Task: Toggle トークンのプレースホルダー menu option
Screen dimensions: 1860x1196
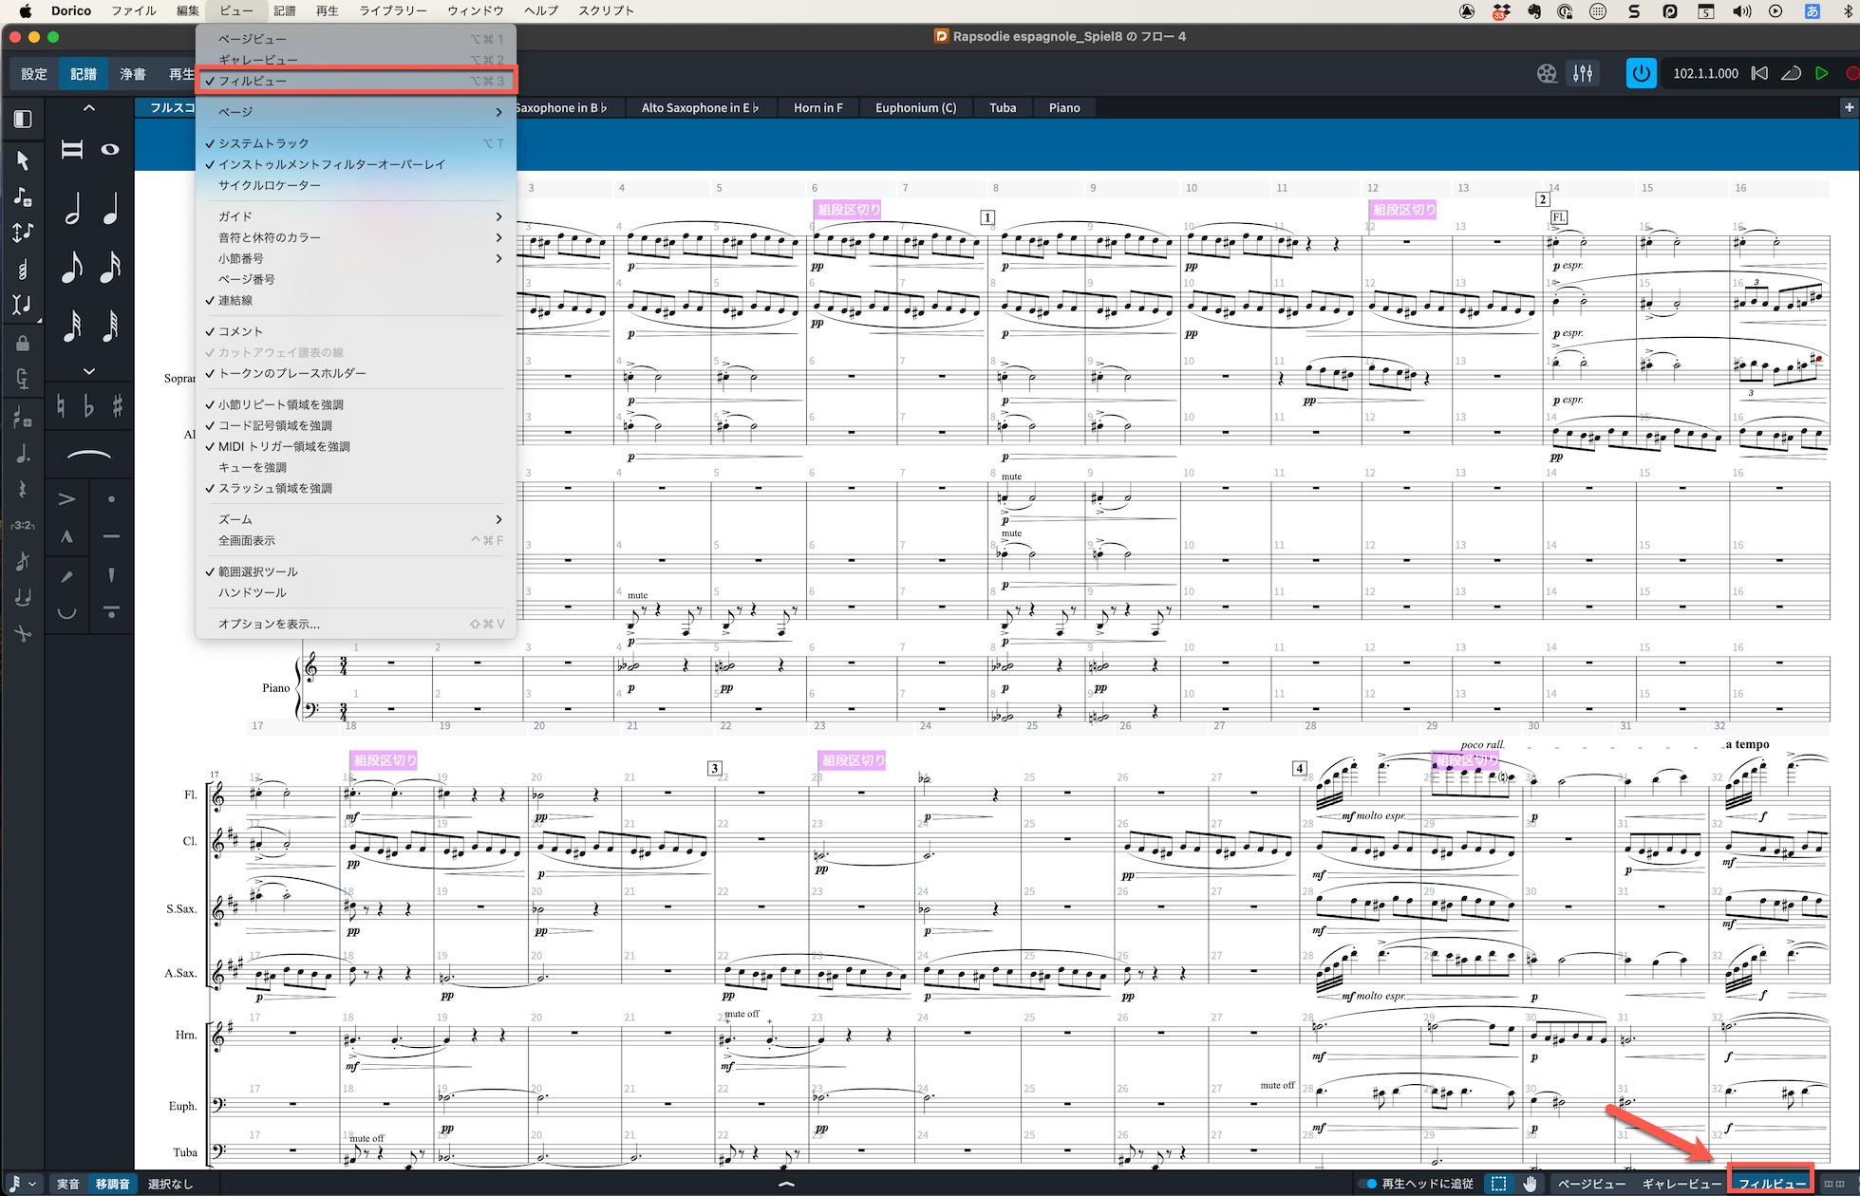Action: (355, 373)
